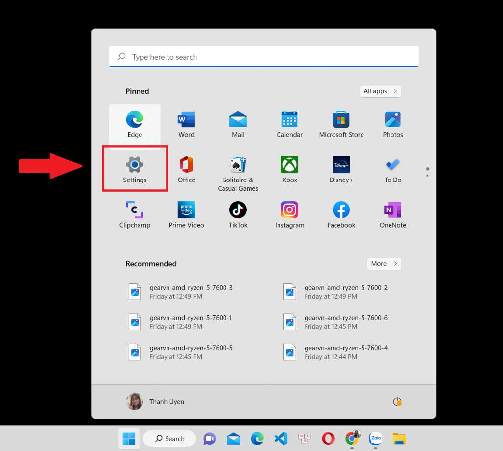The width and height of the screenshot is (503, 451).
Task: Open the Chat camera icon on taskbar
Action: pos(210,439)
